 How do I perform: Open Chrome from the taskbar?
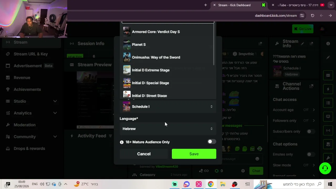tap(211, 184)
